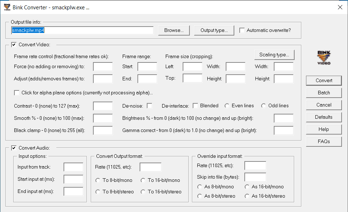This screenshot has width=348, height=212.
Task: Enable Blended de-interlace checkbox
Action: click(195, 106)
